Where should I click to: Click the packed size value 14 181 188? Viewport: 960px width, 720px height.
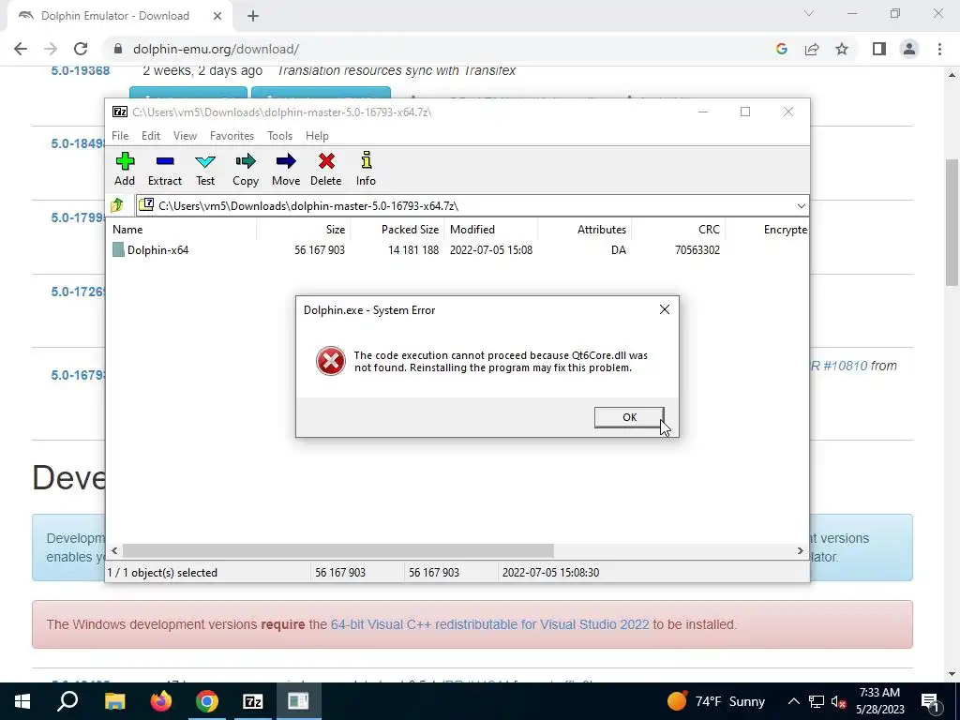[413, 249]
